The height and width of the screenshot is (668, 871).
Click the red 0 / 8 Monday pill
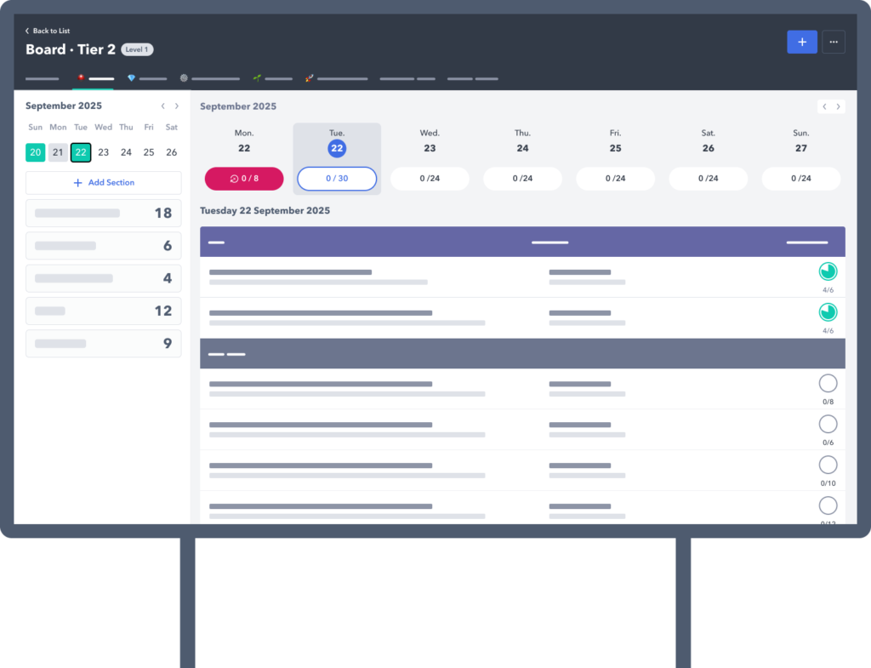(244, 179)
